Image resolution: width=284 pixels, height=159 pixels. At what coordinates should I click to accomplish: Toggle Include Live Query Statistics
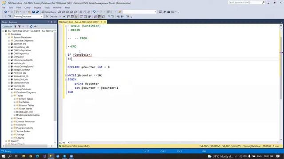(86, 16)
